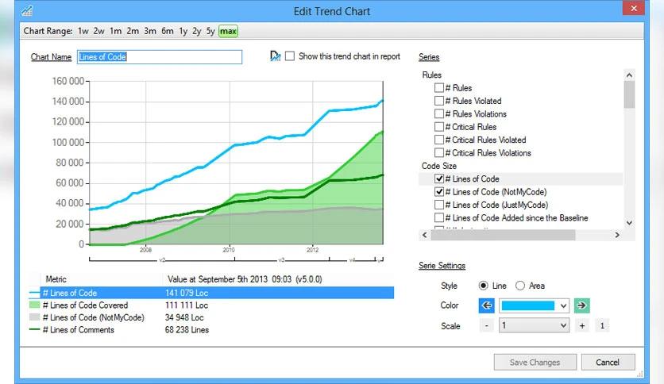Increase scale with the plus icon
Viewport: 664px width, 384px height.
(x=582, y=325)
